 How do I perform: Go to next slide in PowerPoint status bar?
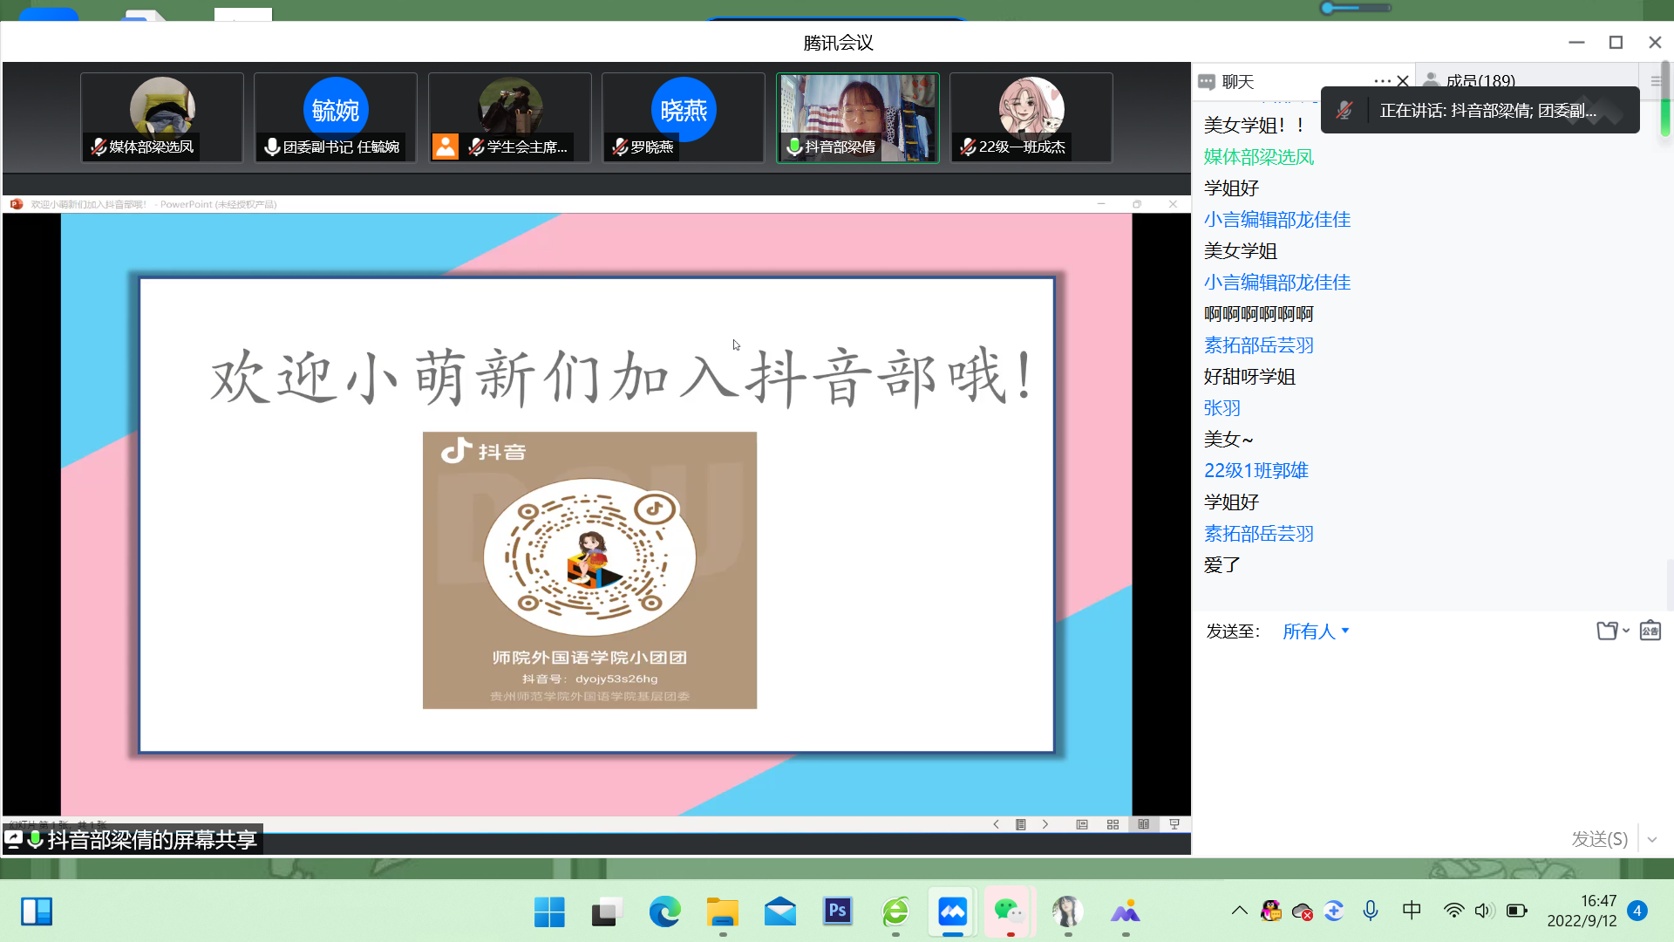coord(1045,824)
